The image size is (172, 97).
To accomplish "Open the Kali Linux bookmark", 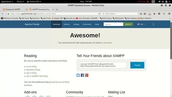I will click(24, 18).
